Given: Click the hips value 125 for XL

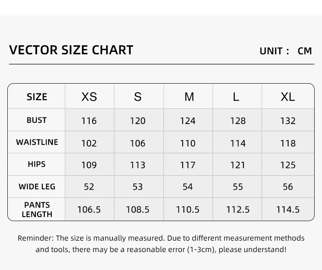Looking at the screenshot, I should tap(288, 165).
